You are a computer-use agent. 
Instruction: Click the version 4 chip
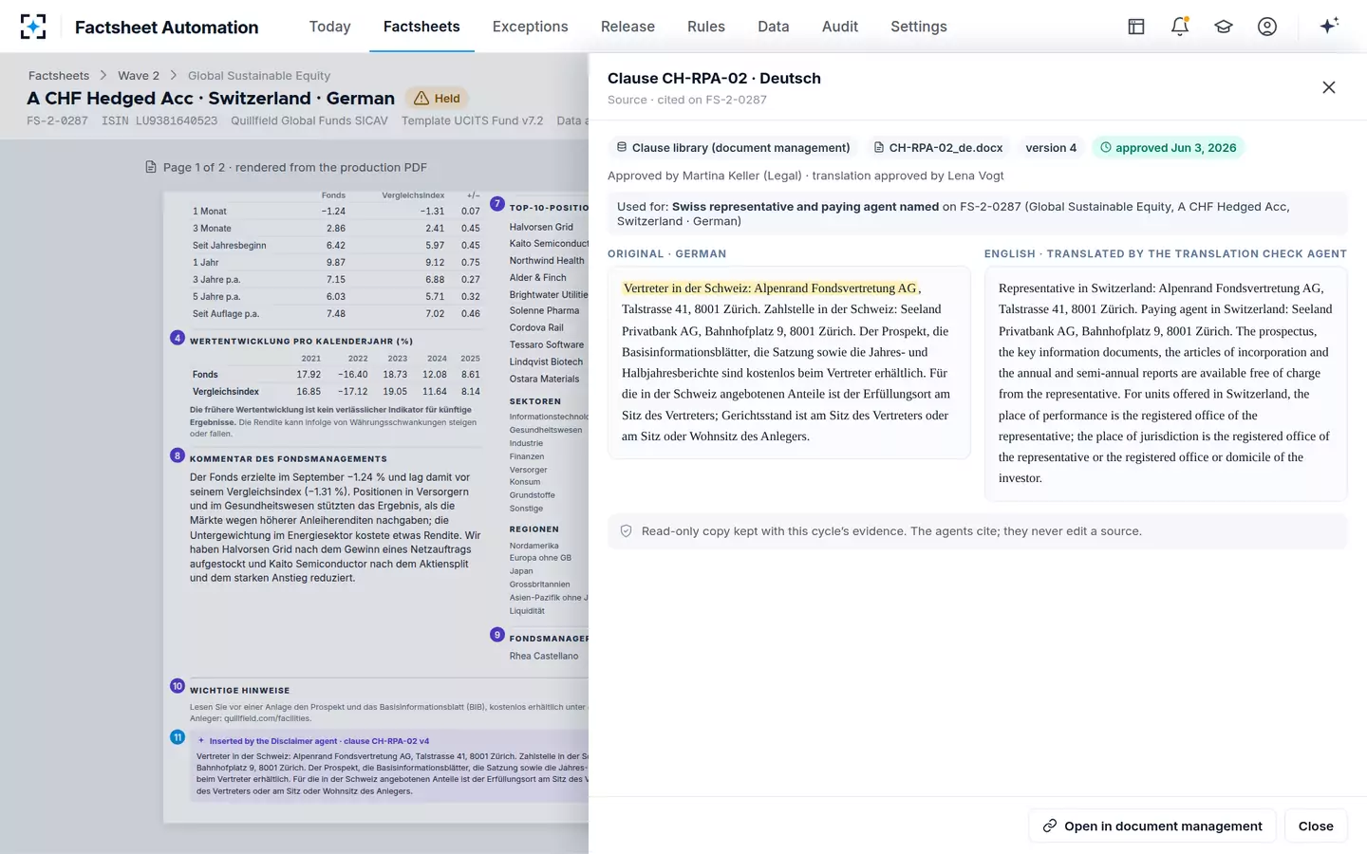coord(1051,148)
